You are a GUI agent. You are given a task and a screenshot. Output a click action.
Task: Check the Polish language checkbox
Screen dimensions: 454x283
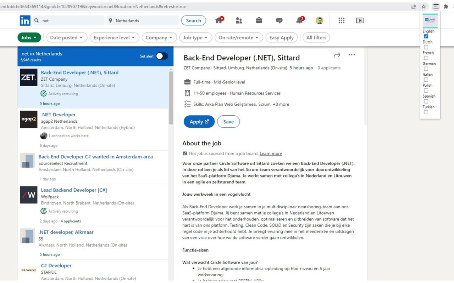pyautogui.click(x=426, y=91)
